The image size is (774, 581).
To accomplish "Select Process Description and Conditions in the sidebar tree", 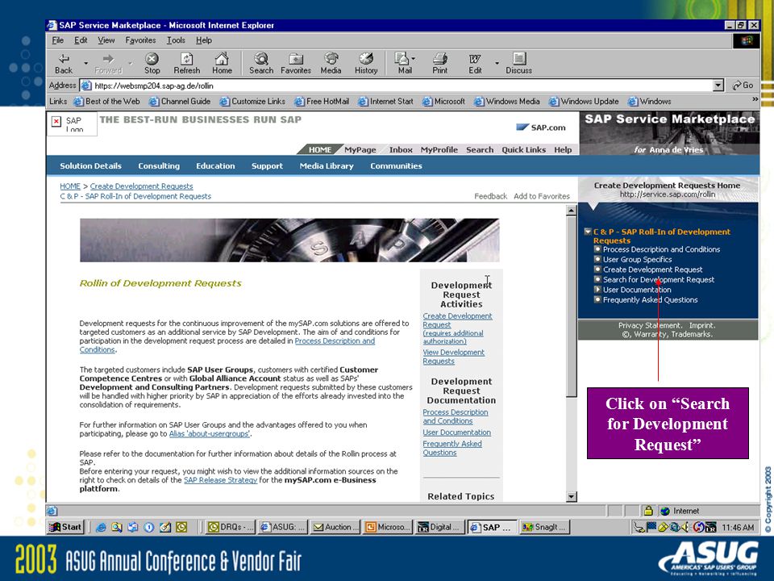I will [x=661, y=249].
